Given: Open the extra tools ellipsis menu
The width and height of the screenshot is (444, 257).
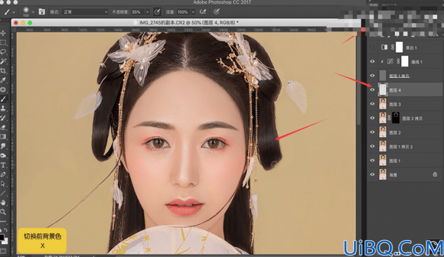Looking at the screenshot, I should [3, 221].
